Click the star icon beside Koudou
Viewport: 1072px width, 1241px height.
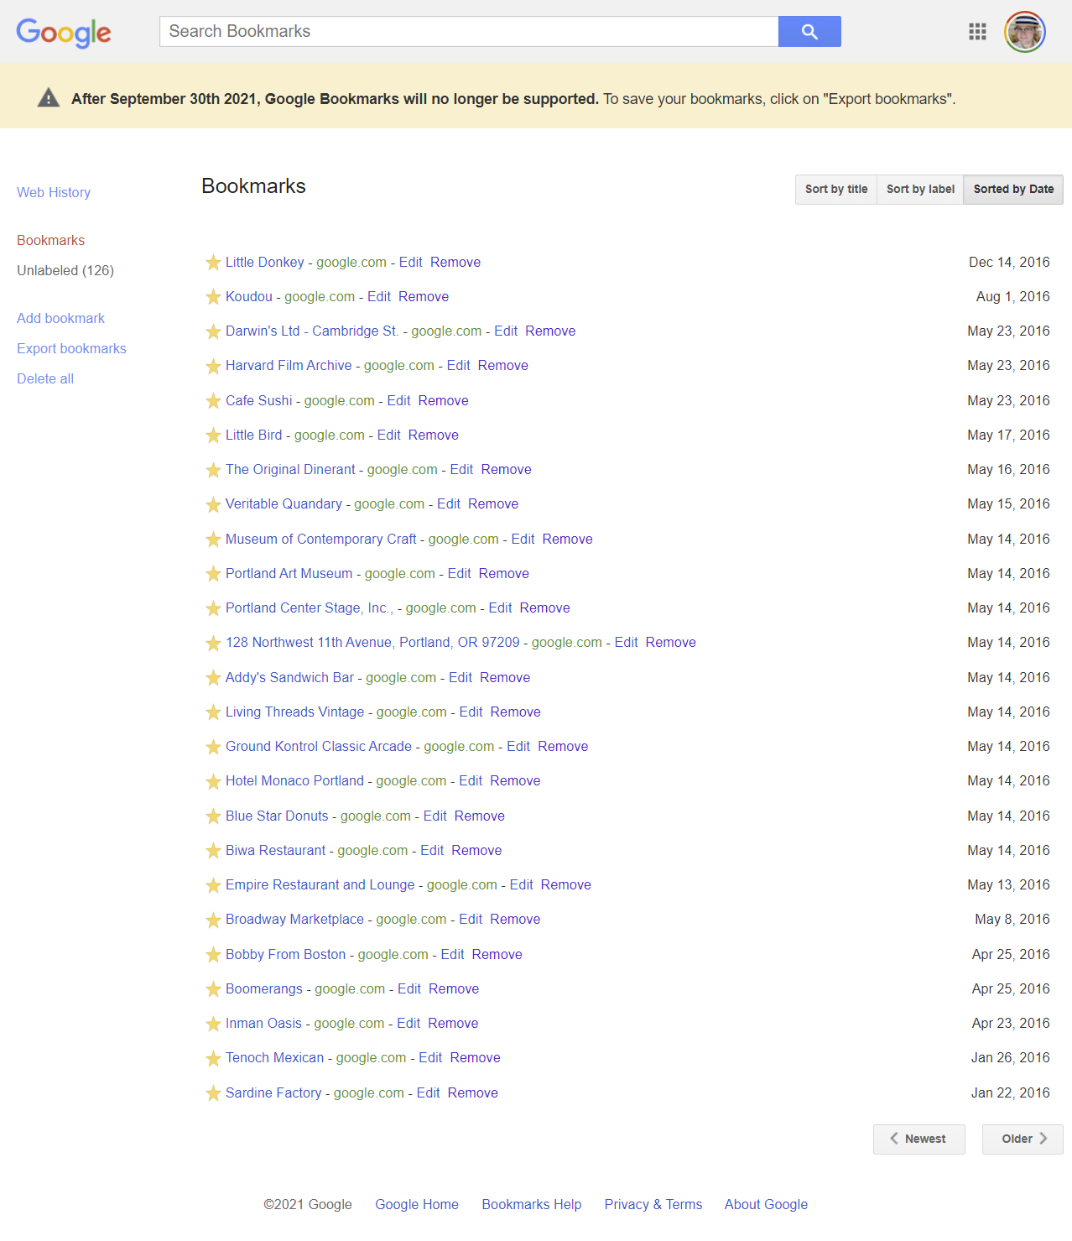coord(213,297)
